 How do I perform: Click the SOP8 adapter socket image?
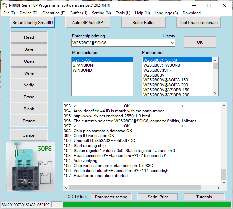point(30,167)
